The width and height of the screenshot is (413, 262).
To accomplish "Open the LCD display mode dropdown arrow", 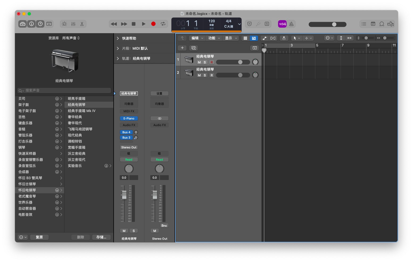I will tap(239, 24).
